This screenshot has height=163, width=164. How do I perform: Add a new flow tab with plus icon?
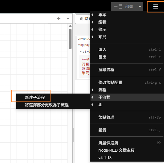(x=59, y=19)
